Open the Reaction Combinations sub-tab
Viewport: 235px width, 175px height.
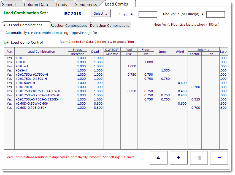click(x=69, y=25)
